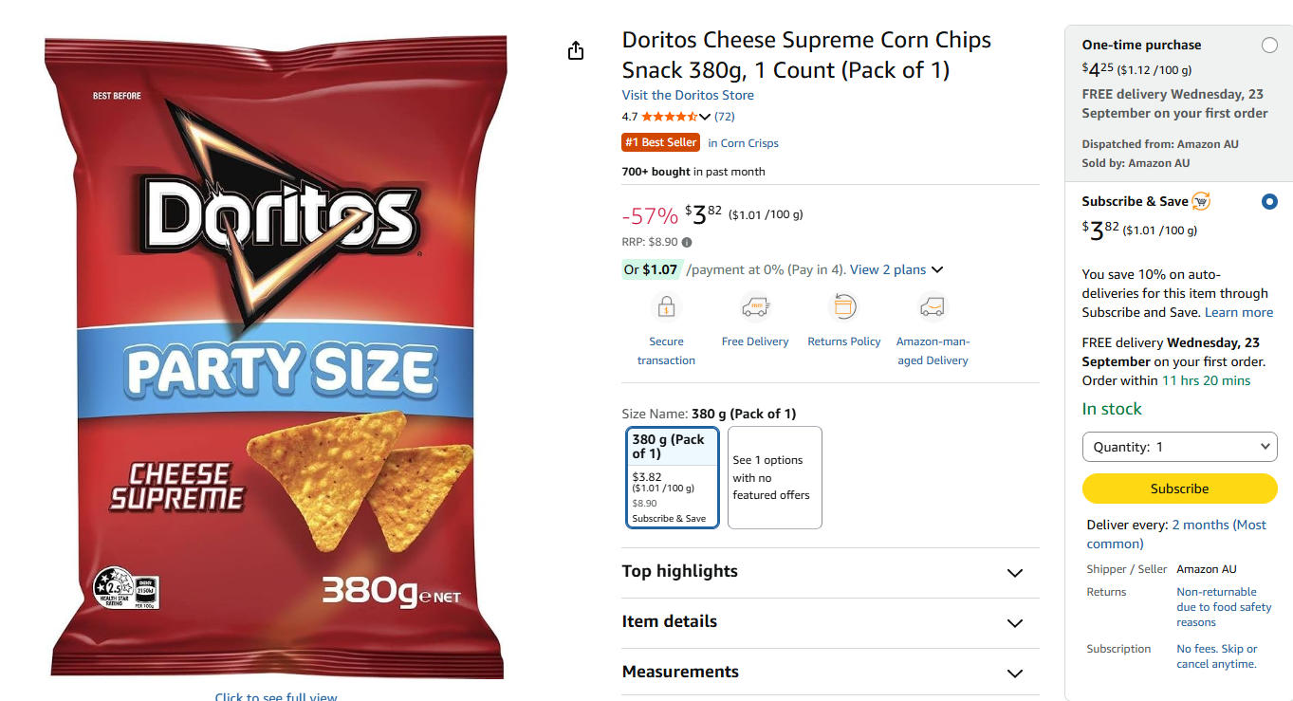Open the Quantity dropdown
This screenshot has width=1293, height=701.
tap(1180, 447)
